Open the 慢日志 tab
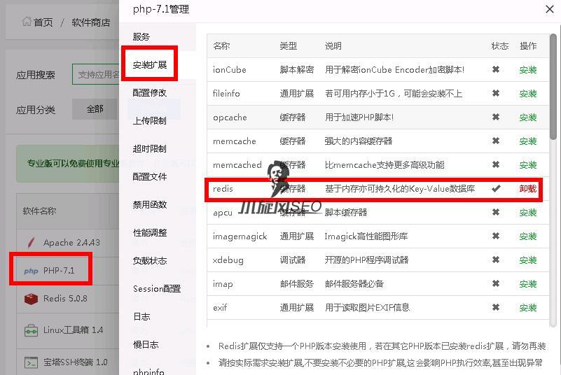Screen dimensions: 561x375 (146, 345)
